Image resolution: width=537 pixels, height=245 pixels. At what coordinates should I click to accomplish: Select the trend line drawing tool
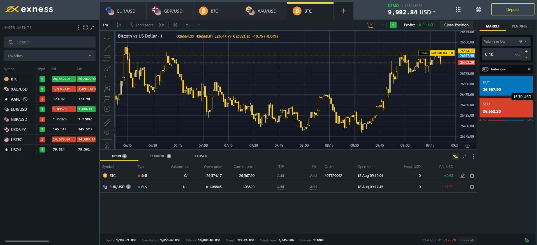pyautogui.click(x=107, y=48)
